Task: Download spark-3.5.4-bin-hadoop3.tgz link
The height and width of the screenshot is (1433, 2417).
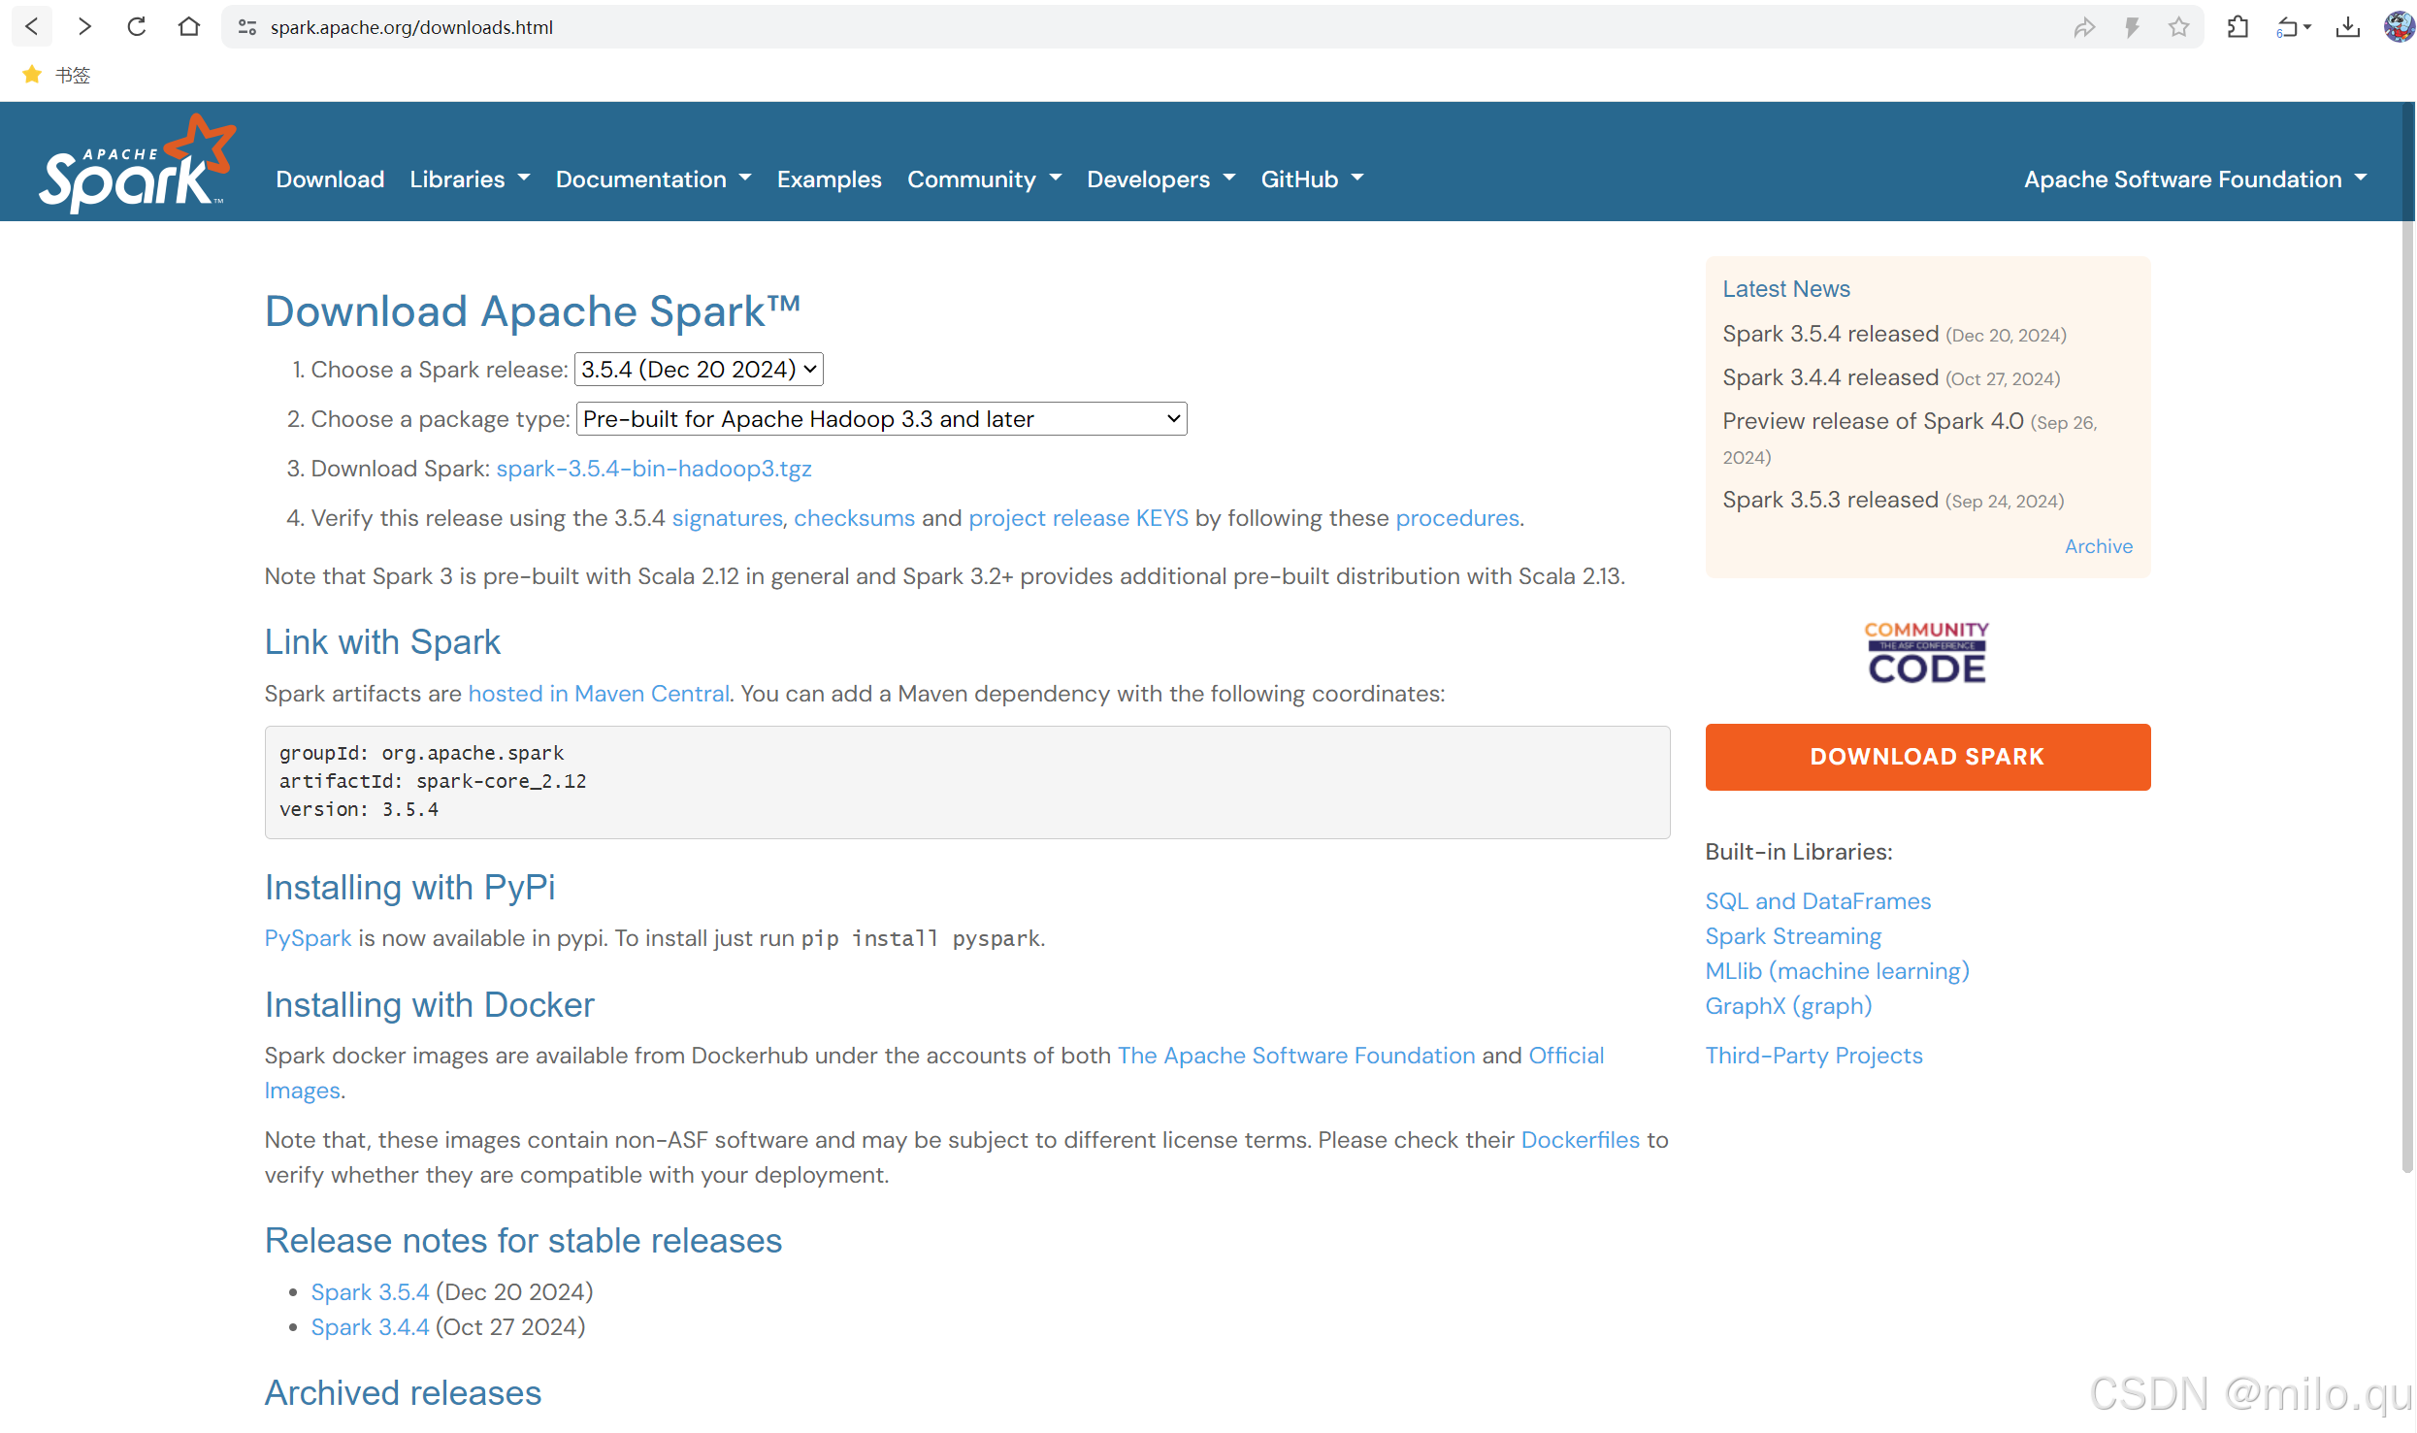Action: (653, 469)
